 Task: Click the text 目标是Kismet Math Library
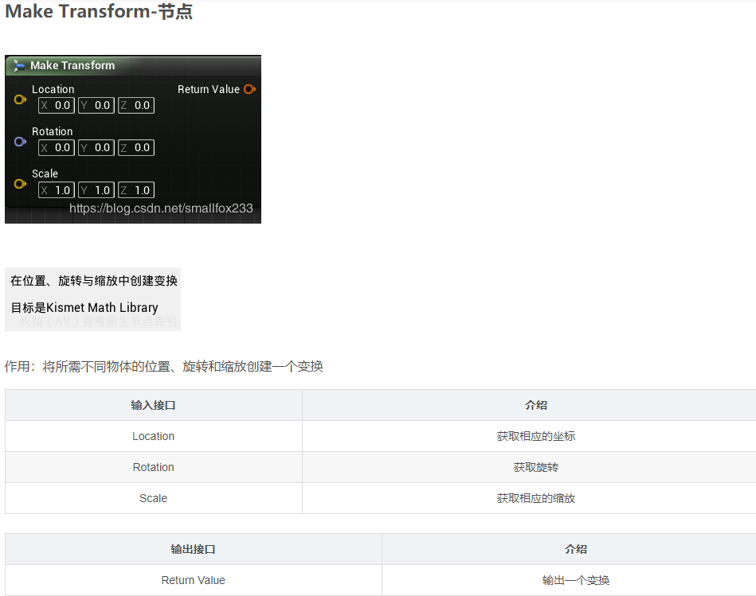tap(84, 307)
